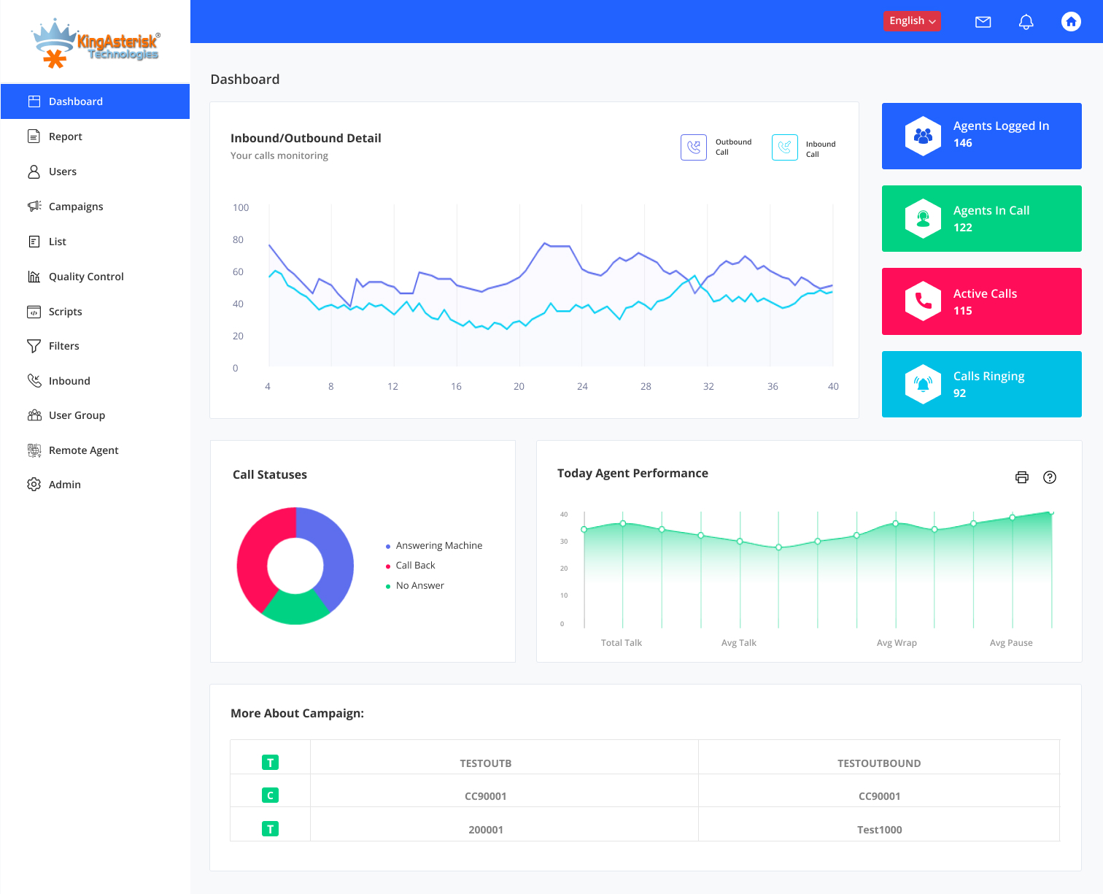Click the mail envelope icon
This screenshot has width=1103, height=894.
983,21
